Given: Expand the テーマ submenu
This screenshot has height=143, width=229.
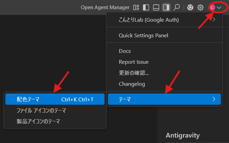Looking at the screenshot, I should [x=164, y=99].
